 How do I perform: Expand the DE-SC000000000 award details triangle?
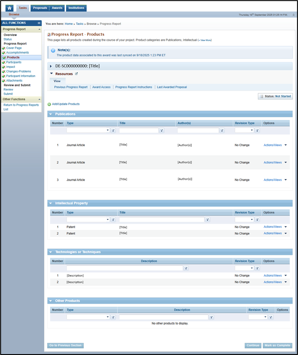click(51, 66)
